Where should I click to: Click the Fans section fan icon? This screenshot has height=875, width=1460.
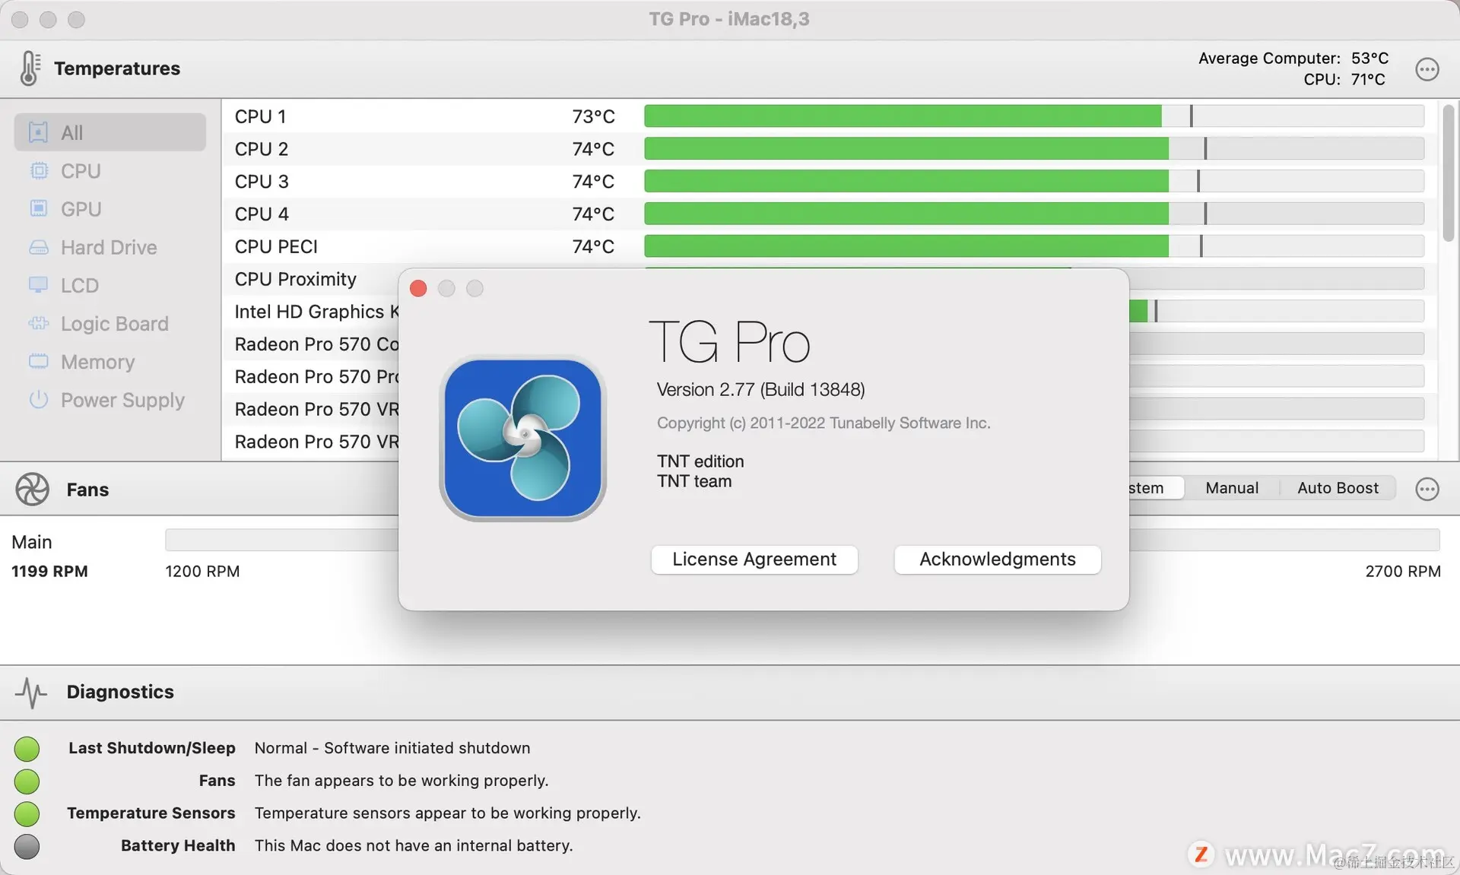(32, 490)
